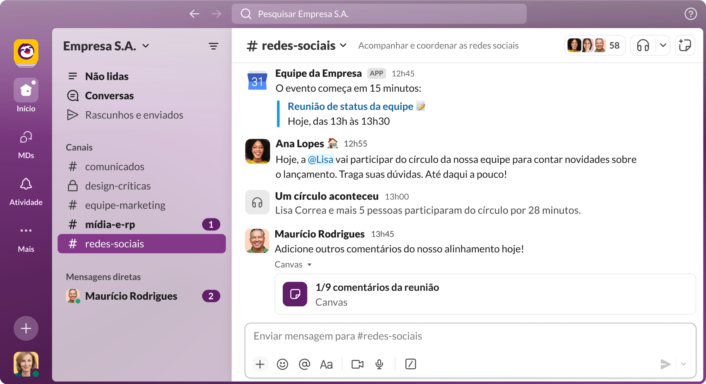Toggle text formatting options Aa

click(x=327, y=364)
